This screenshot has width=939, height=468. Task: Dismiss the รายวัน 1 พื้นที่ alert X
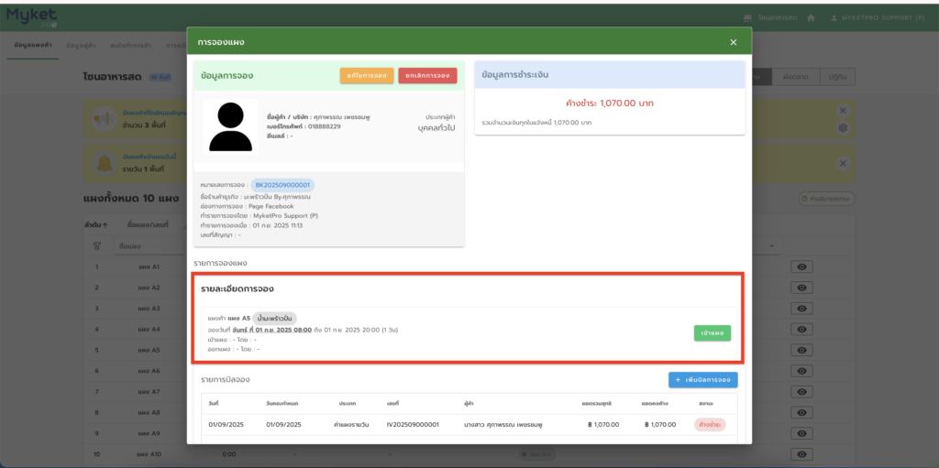[843, 163]
